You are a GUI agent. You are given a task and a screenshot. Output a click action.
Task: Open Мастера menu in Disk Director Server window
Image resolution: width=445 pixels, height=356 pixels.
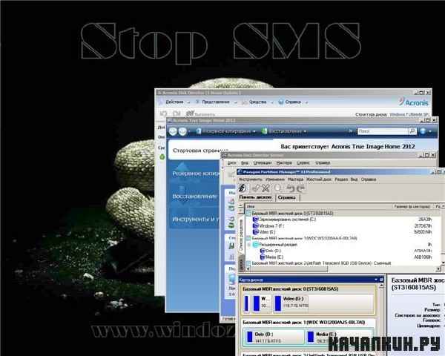tap(284, 163)
